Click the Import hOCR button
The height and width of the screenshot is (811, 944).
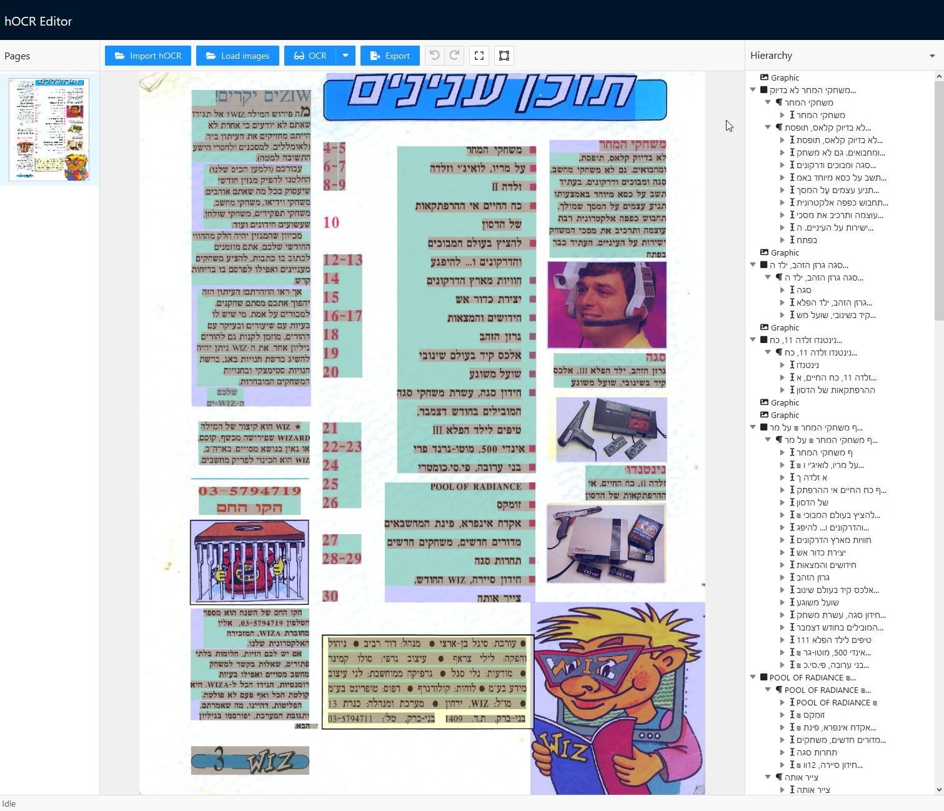147,56
